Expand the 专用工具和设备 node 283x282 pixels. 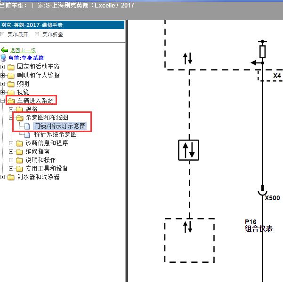point(11,168)
